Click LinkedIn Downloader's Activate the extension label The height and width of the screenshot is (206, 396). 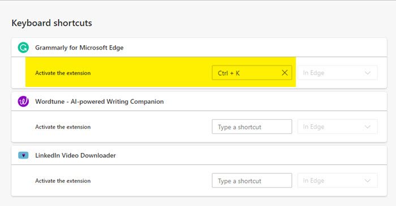pyautogui.click(x=63, y=181)
